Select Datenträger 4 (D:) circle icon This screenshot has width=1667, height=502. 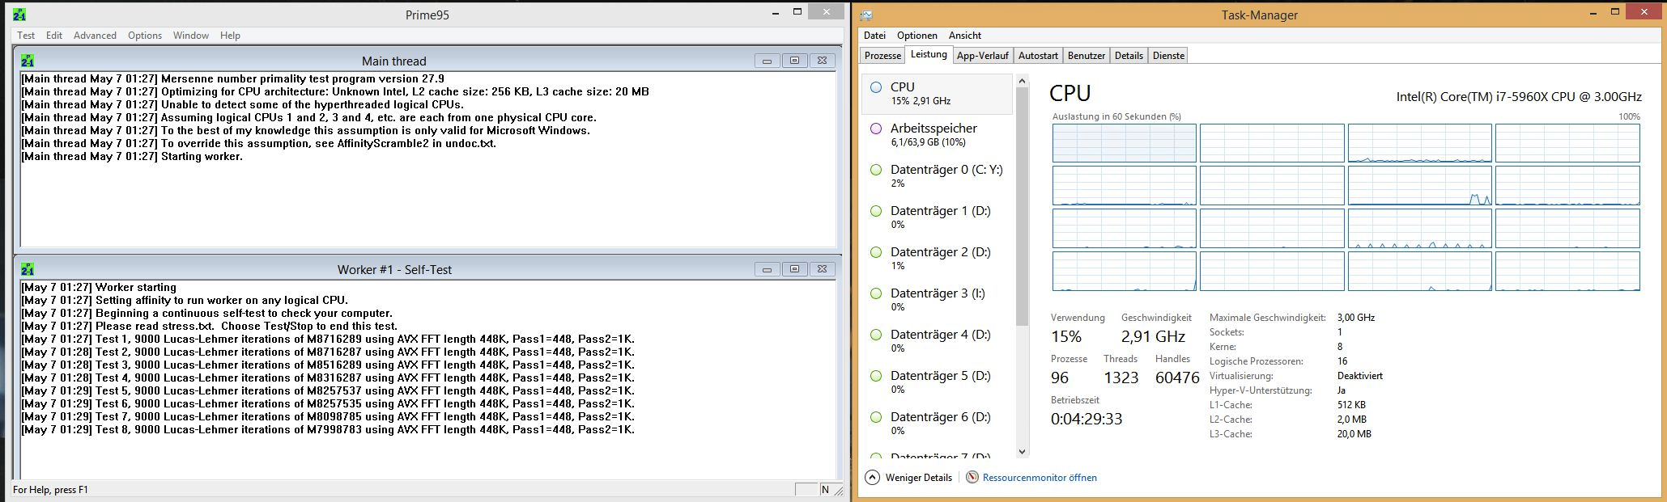click(876, 335)
